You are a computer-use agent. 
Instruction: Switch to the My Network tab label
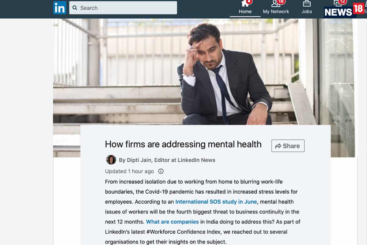tap(276, 12)
